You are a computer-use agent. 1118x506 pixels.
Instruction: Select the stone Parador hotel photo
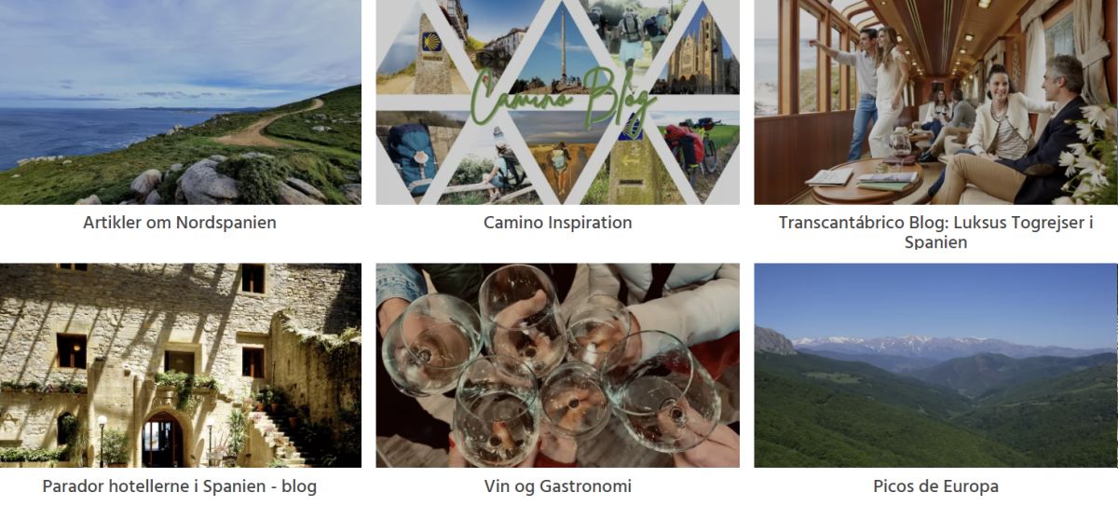(180, 365)
